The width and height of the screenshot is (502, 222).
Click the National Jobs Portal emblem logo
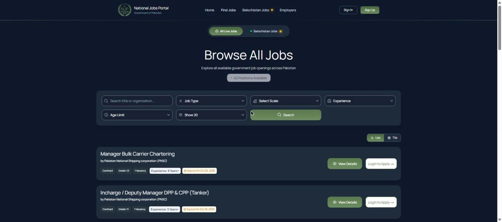[125, 10]
